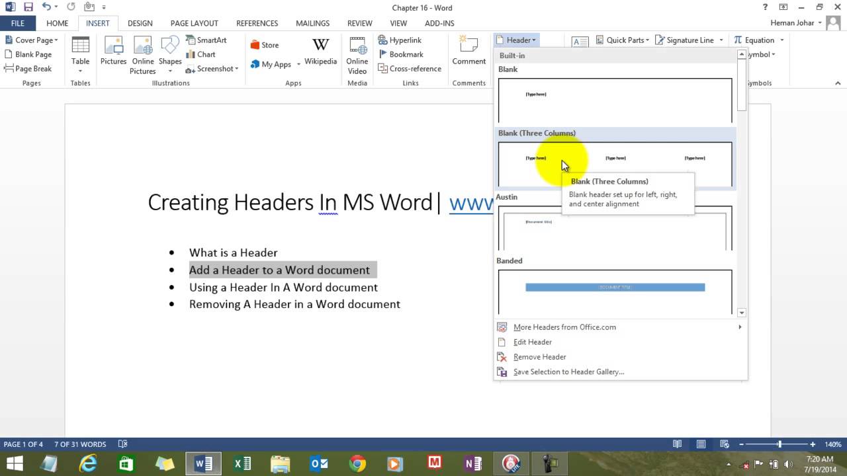The width and height of the screenshot is (847, 476).
Task: Open Signature Line dropdown arrow
Action: [721, 40]
